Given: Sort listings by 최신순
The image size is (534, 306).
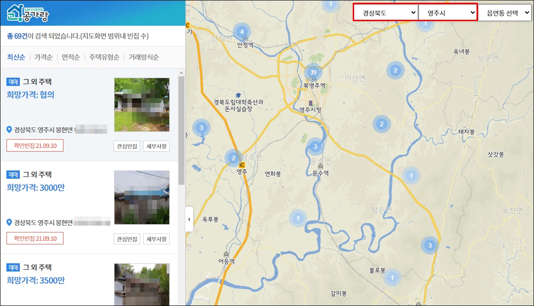Looking at the screenshot, I should [16, 57].
